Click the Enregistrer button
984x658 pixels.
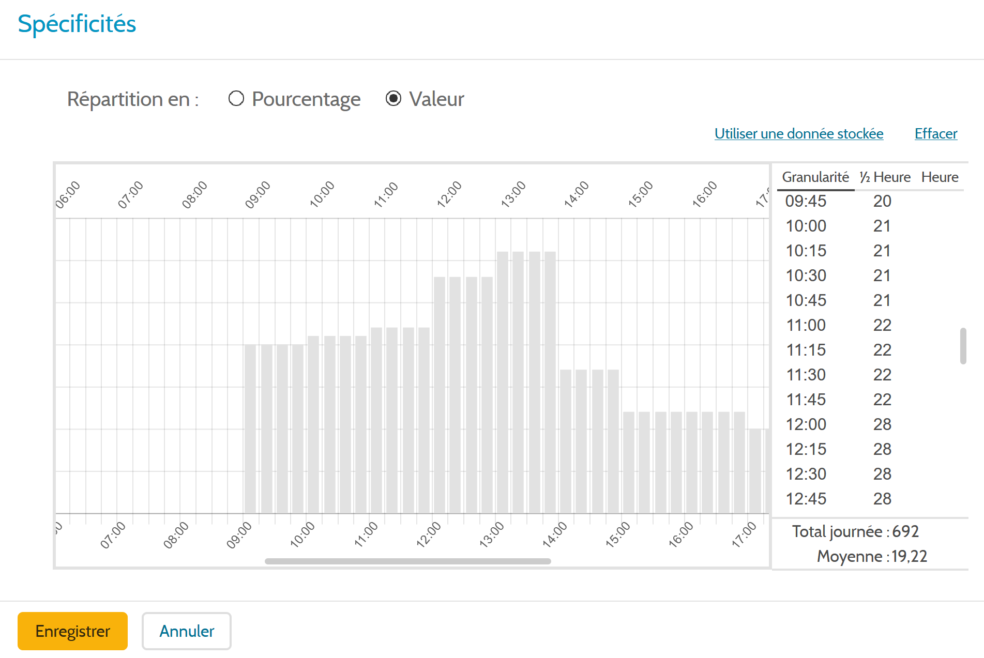coord(72,631)
